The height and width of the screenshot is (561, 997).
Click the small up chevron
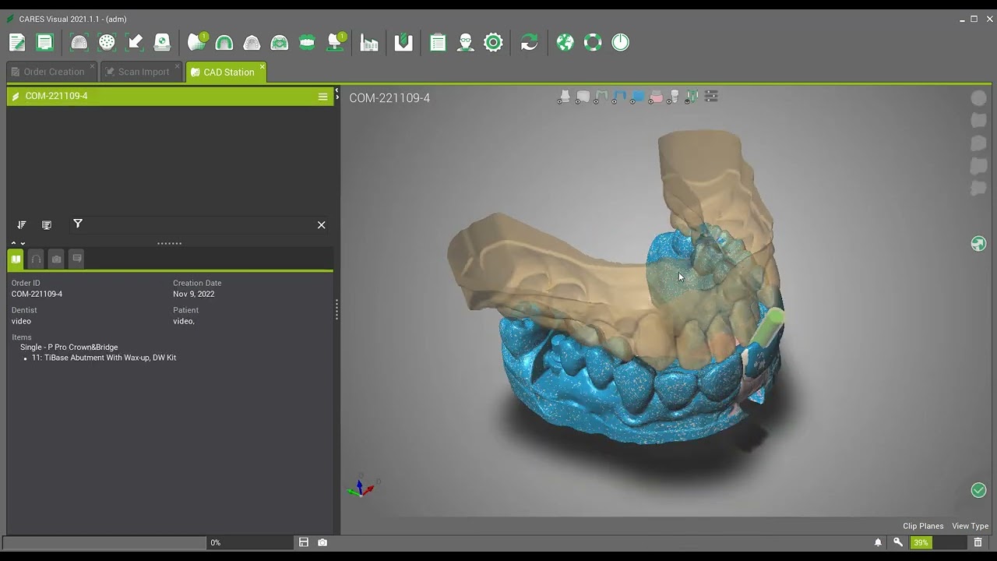click(x=13, y=243)
